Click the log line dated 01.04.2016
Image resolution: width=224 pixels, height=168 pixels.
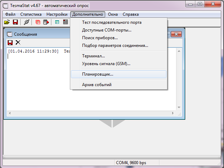point(39,51)
